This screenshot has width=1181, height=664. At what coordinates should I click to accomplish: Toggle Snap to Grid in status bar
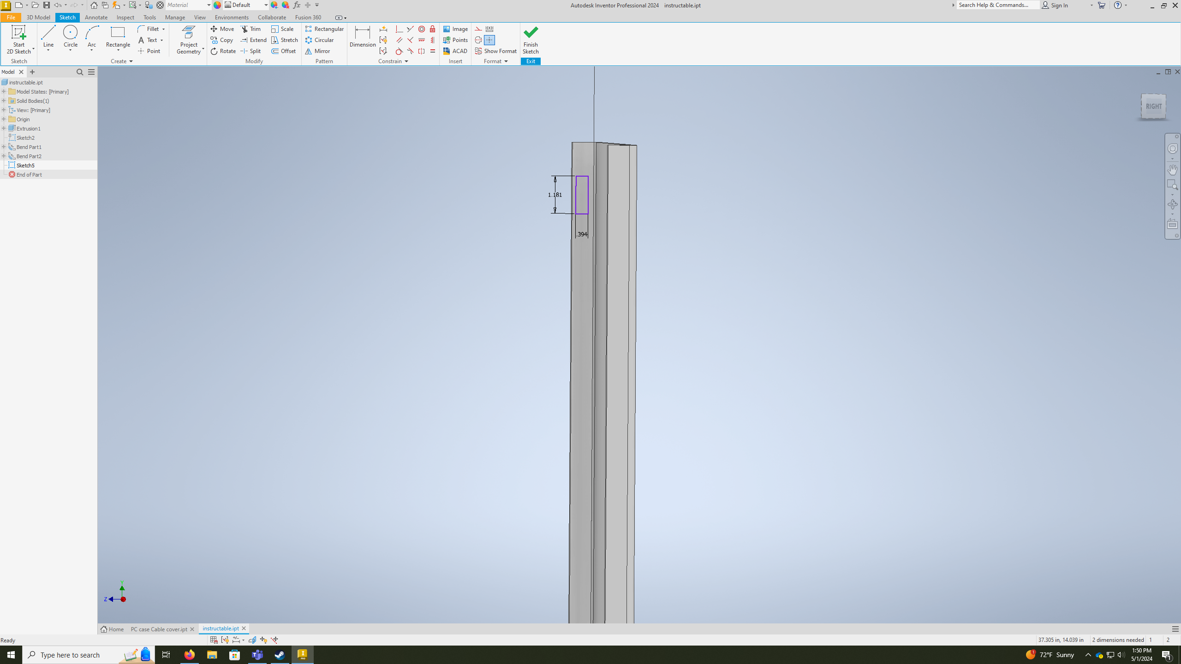[214, 640]
